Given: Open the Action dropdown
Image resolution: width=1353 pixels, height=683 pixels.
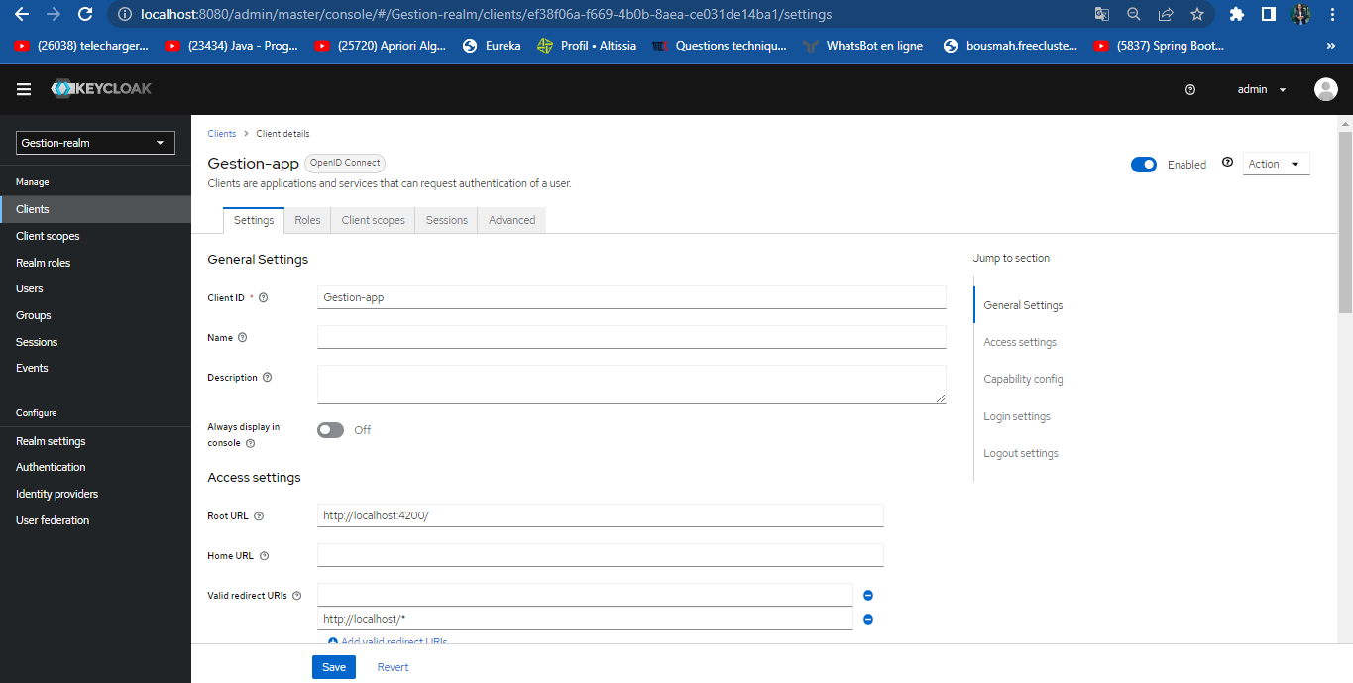Looking at the screenshot, I should coord(1276,163).
